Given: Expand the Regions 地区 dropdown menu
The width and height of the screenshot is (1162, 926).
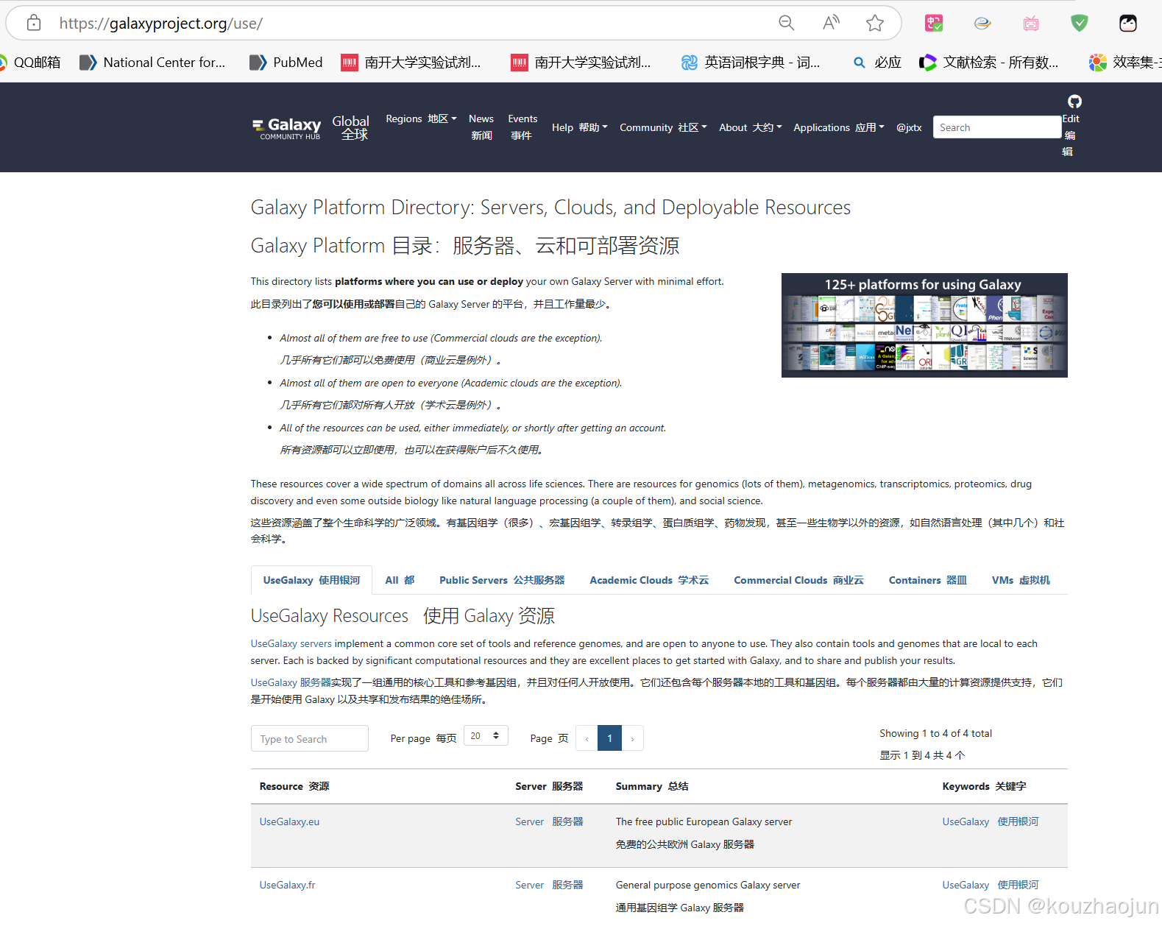Looking at the screenshot, I should (421, 119).
